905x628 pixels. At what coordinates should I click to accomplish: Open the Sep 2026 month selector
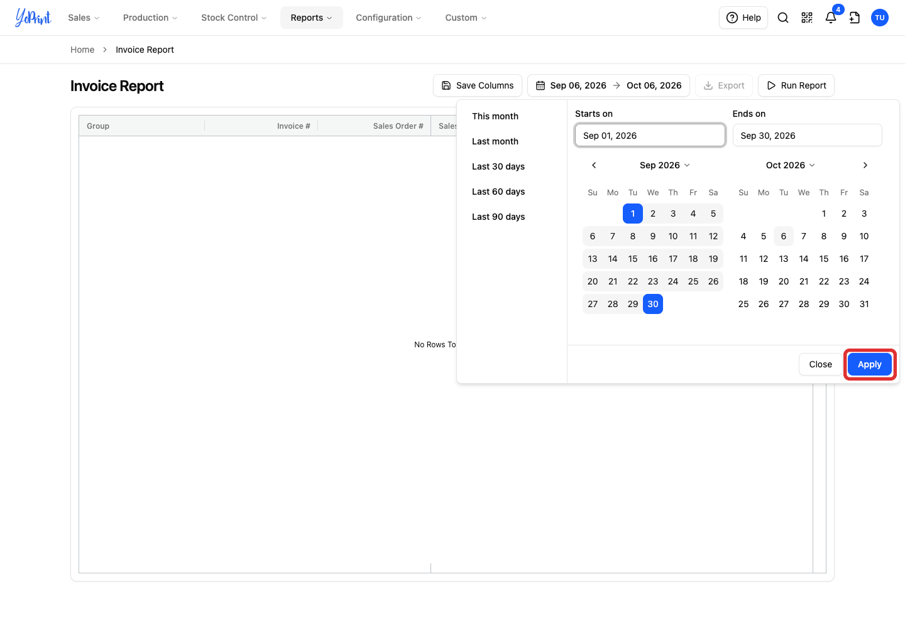tap(665, 165)
